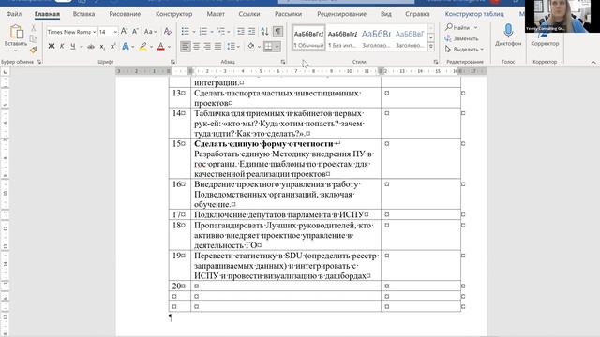Apply the first Заголовок heading style
600x337 pixels.
click(376, 37)
